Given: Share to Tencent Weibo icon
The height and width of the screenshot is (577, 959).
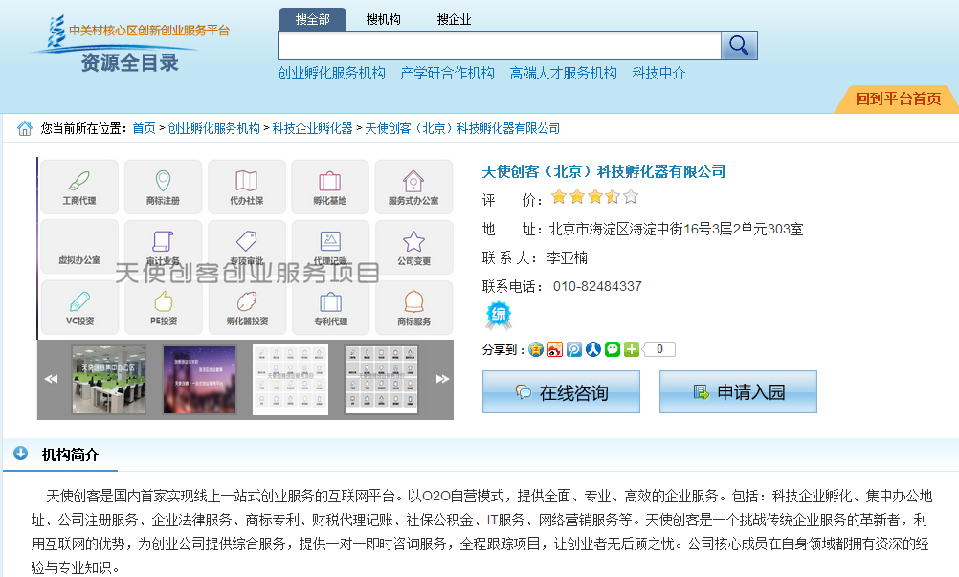Looking at the screenshot, I should (x=573, y=349).
